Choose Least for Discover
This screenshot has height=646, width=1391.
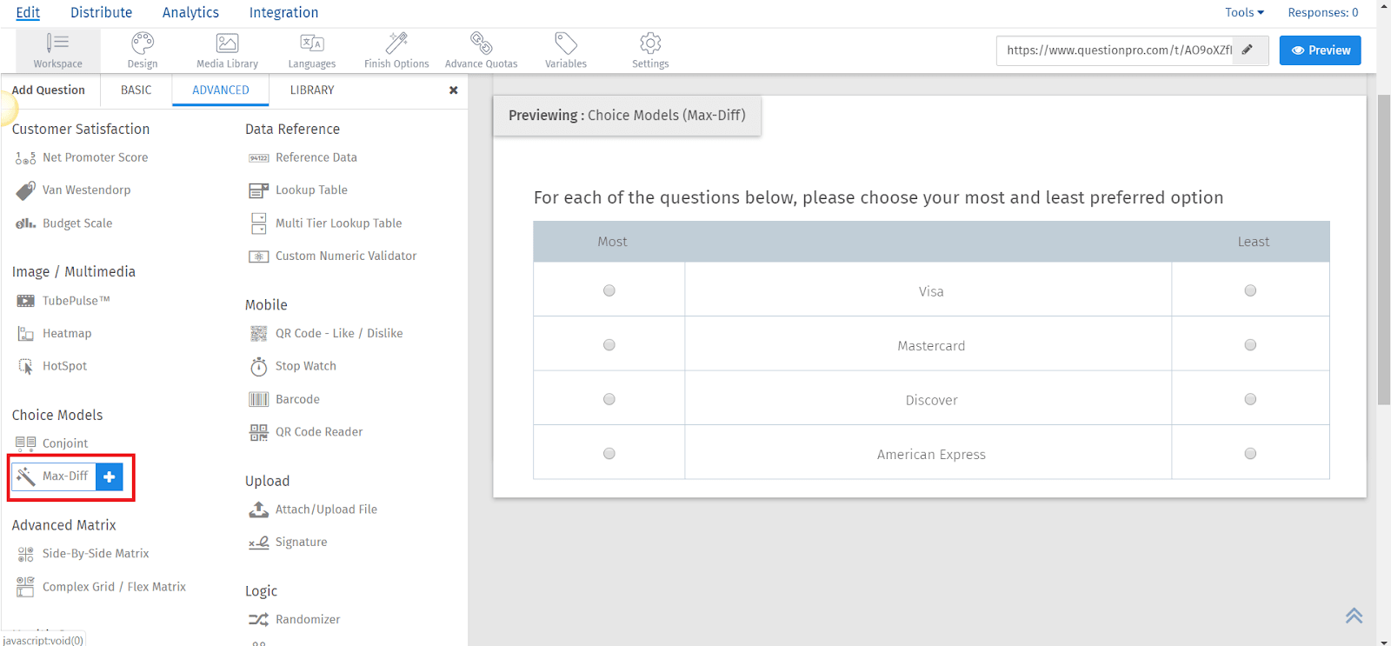point(1250,399)
